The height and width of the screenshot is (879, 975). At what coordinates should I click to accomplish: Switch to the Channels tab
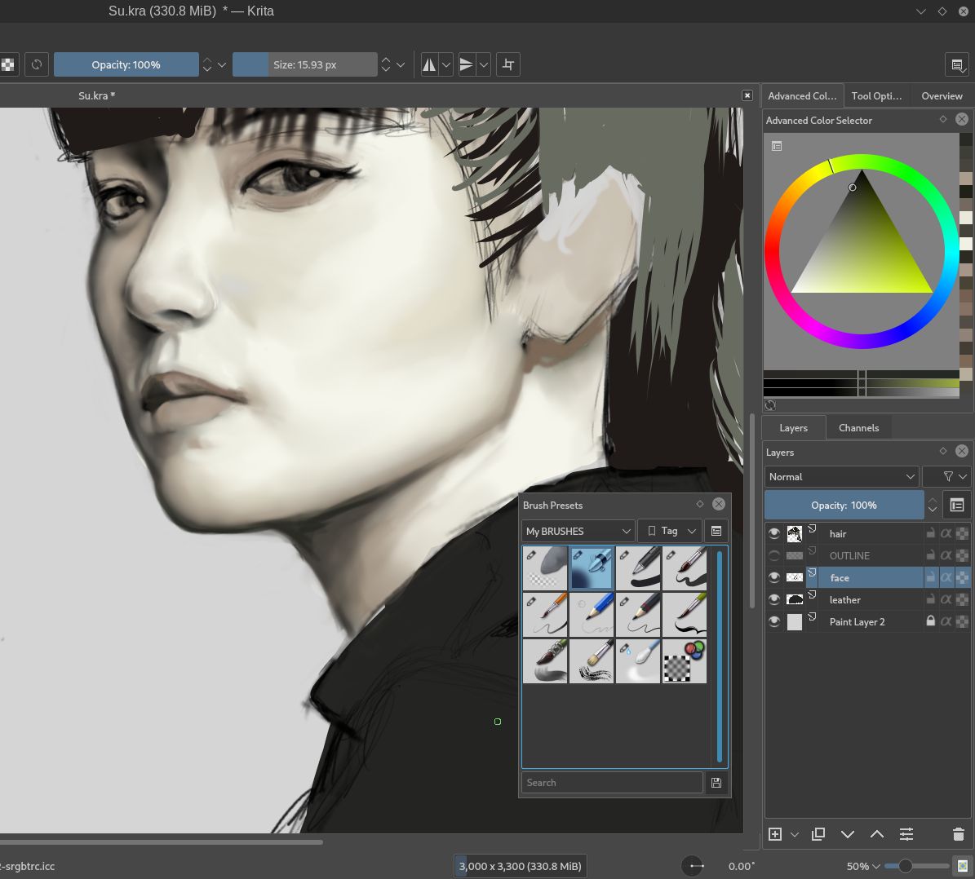(858, 427)
